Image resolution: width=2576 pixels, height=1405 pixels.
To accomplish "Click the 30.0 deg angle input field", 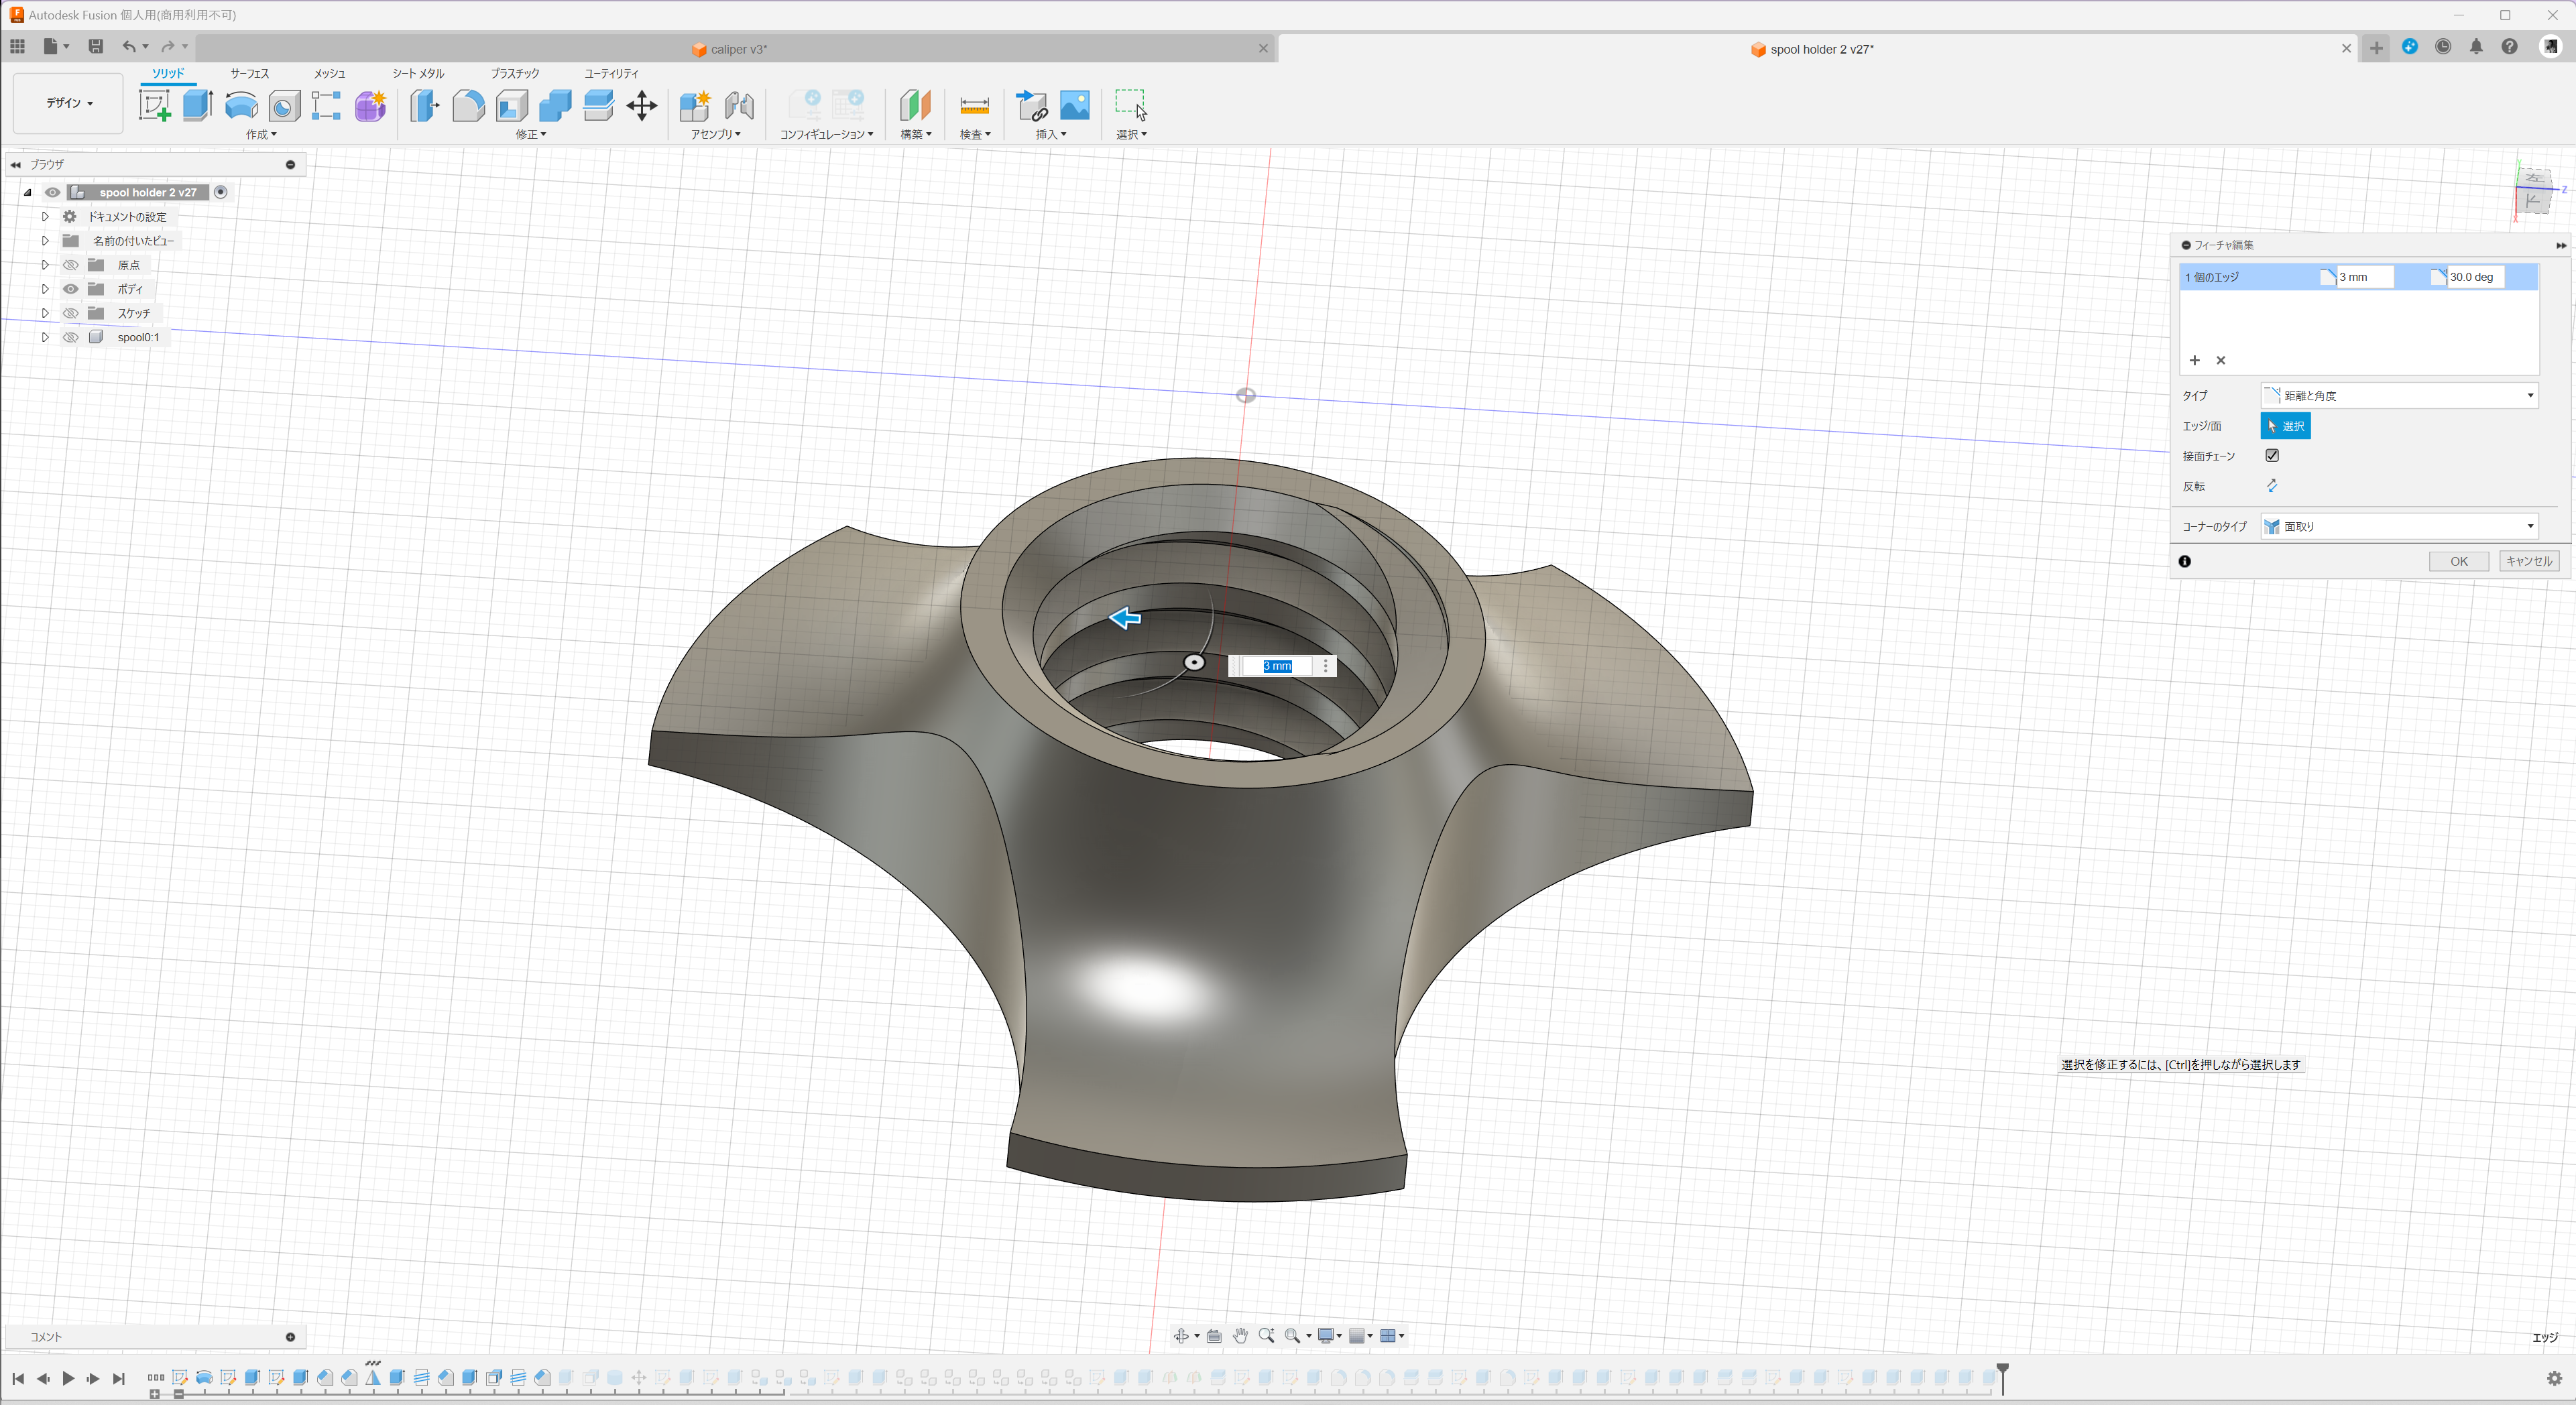I will [x=2473, y=277].
